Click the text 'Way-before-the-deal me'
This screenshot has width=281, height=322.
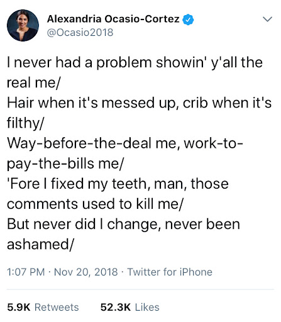[x=92, y=143]
